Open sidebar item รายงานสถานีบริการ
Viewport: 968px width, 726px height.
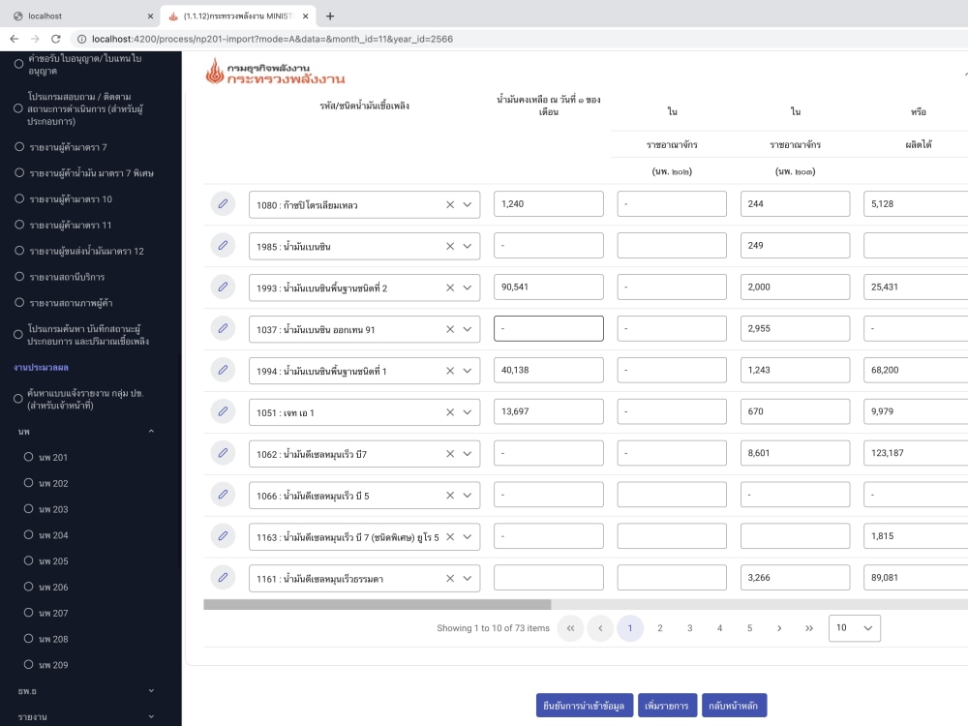(x=67, y=277)
